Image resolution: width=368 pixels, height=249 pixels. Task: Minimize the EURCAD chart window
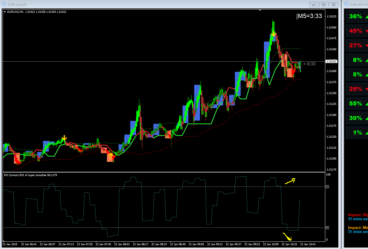pyautogui.click(x=314, y=4)
